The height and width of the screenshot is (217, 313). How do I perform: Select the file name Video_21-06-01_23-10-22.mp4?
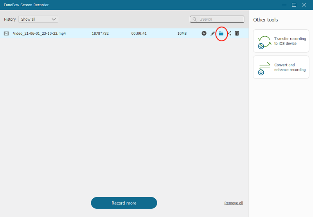(40, 34)
